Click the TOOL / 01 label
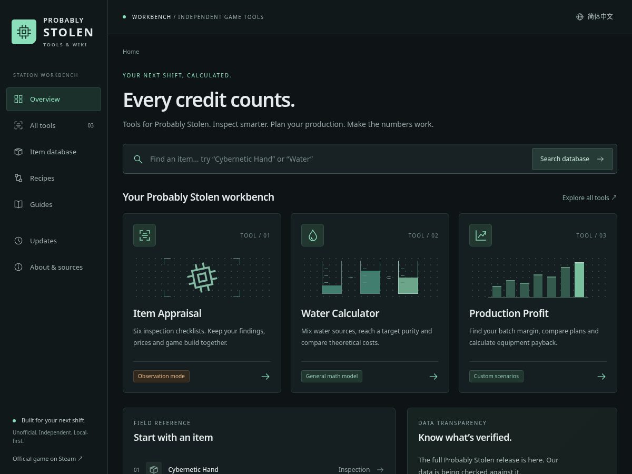632x474 pixels. (255, 235)
